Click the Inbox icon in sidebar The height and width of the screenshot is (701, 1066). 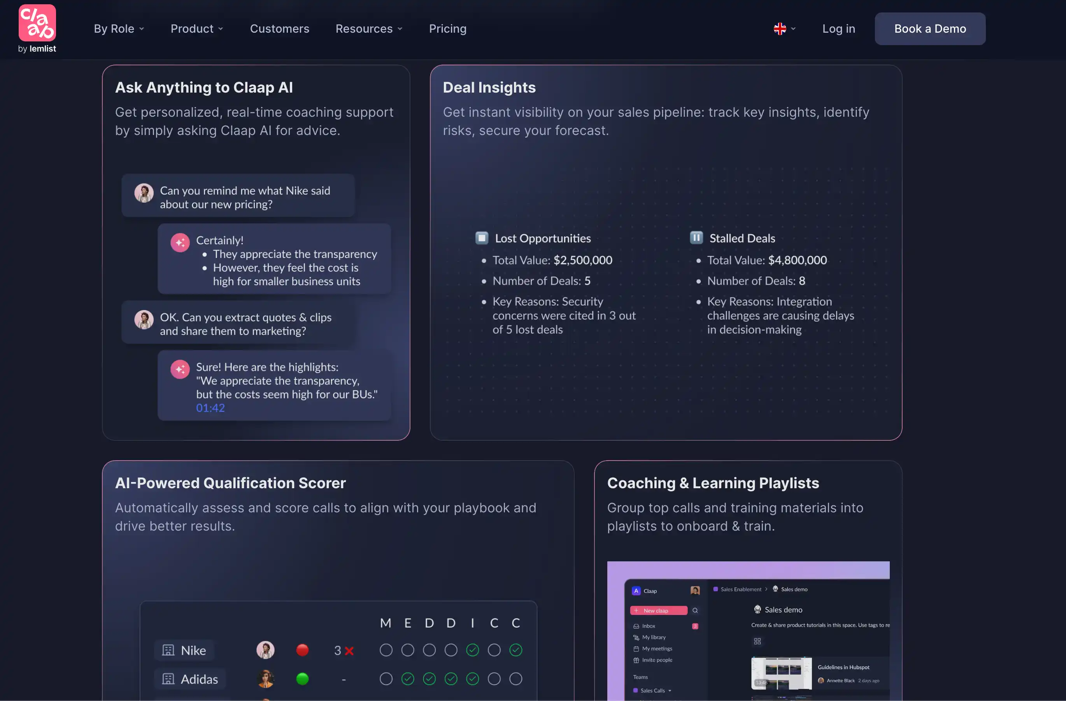pos(636,626)
